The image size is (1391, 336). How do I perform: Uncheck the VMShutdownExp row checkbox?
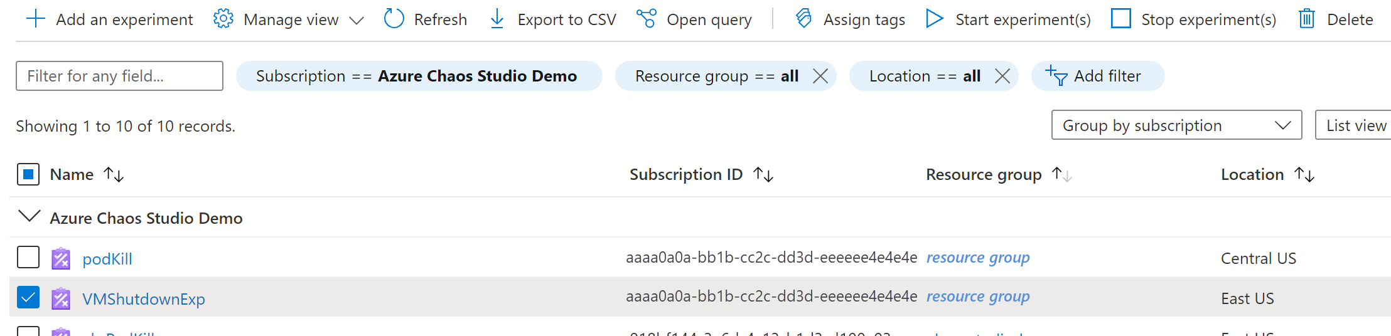pos(28,298)
